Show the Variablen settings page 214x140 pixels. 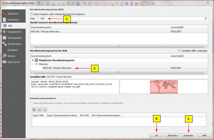(x=13, y=50)
